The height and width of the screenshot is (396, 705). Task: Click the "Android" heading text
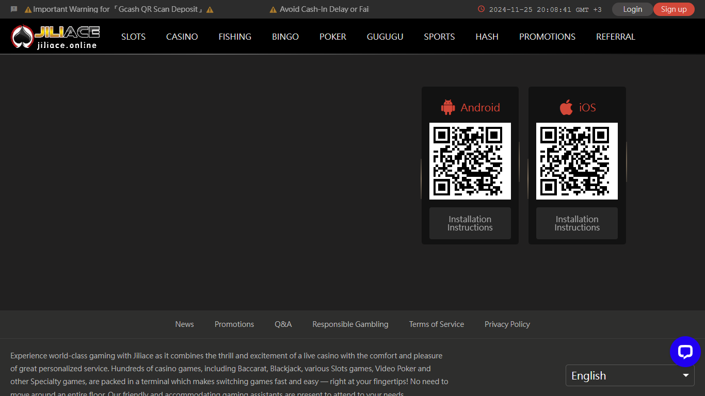[x=480, y=107]
